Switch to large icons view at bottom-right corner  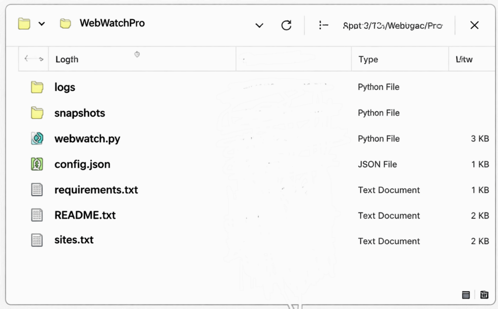484,295
